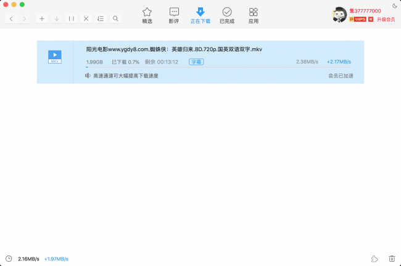Open the trash bin icon at bottom
401x266 pixels.
coord(392,259)
